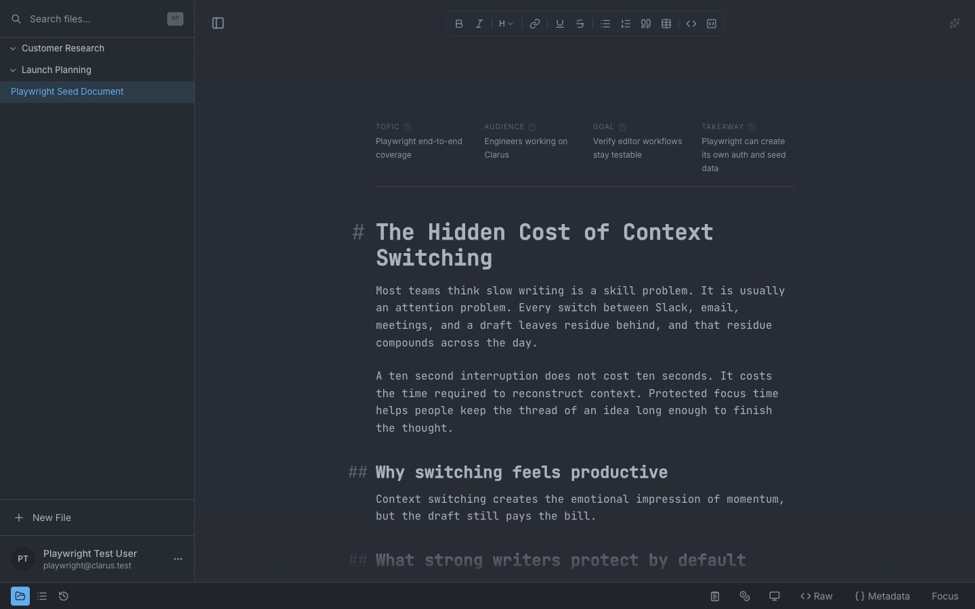This screenshot has height=609, width=975.
Task: Apply underline formatting
Action: click(x=560, y=24)
